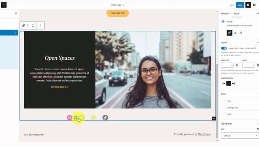
Task: Select the Snapchat social icon
Action: coord(93,118)
